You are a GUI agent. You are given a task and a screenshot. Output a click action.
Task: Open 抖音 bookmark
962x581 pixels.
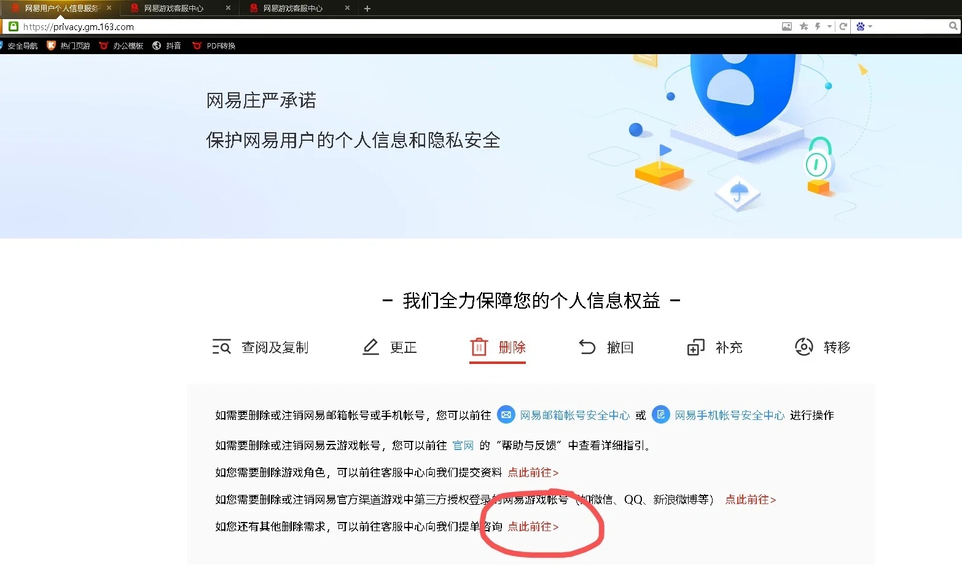pyautogui.click(x=167, y=45)
